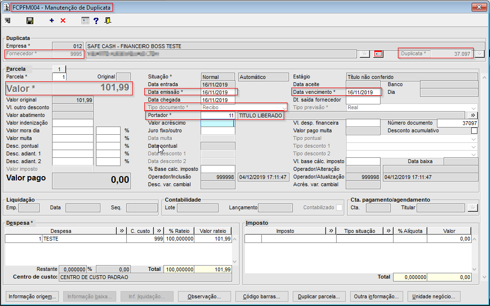Close the Manutenção de Duplicata window
The width and height of the screenshot is (490, 306).
click(479, 7)
